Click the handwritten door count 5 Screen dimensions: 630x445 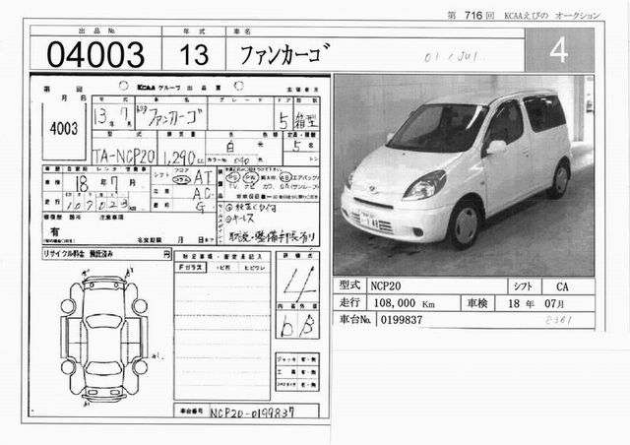point(283,121)
